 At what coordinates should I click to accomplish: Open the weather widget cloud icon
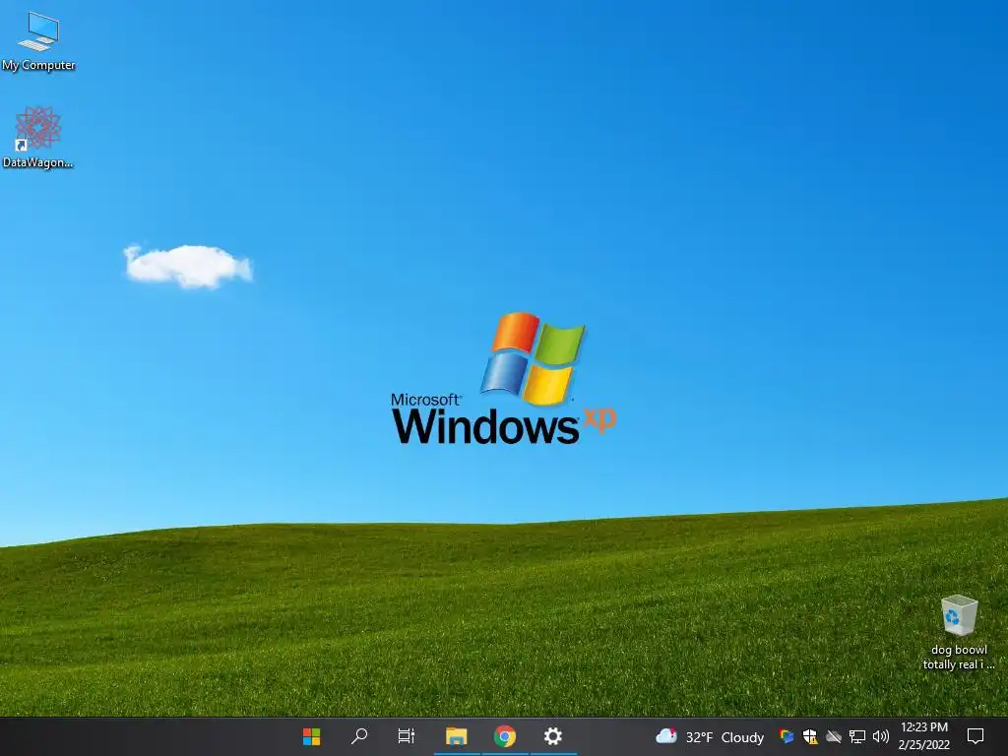(666, 736)
